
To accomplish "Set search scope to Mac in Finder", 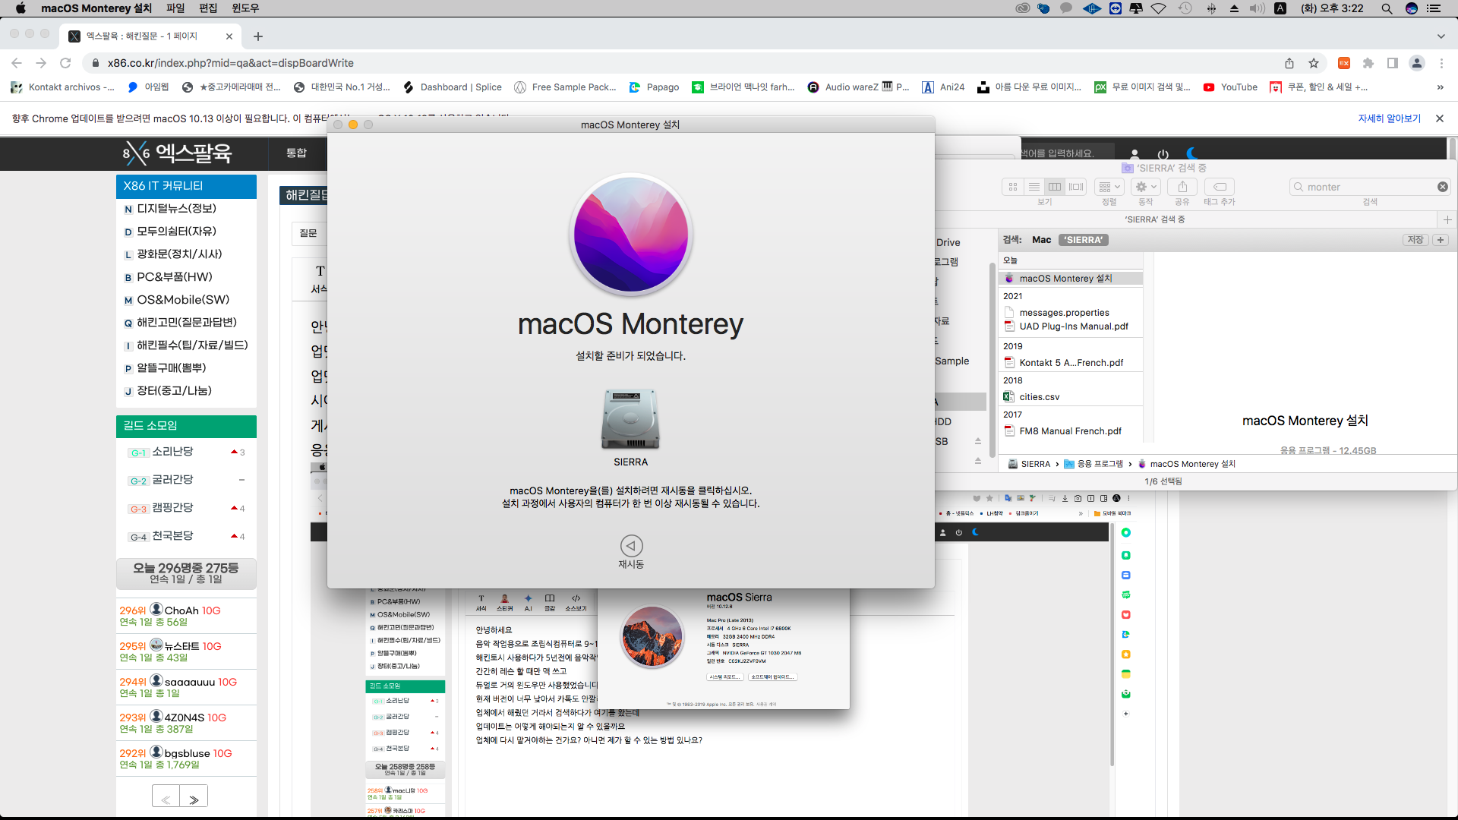I will 1042,240.
